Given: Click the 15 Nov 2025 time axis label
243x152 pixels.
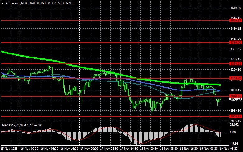Looking at the screenshot, I should click(9, 149).
